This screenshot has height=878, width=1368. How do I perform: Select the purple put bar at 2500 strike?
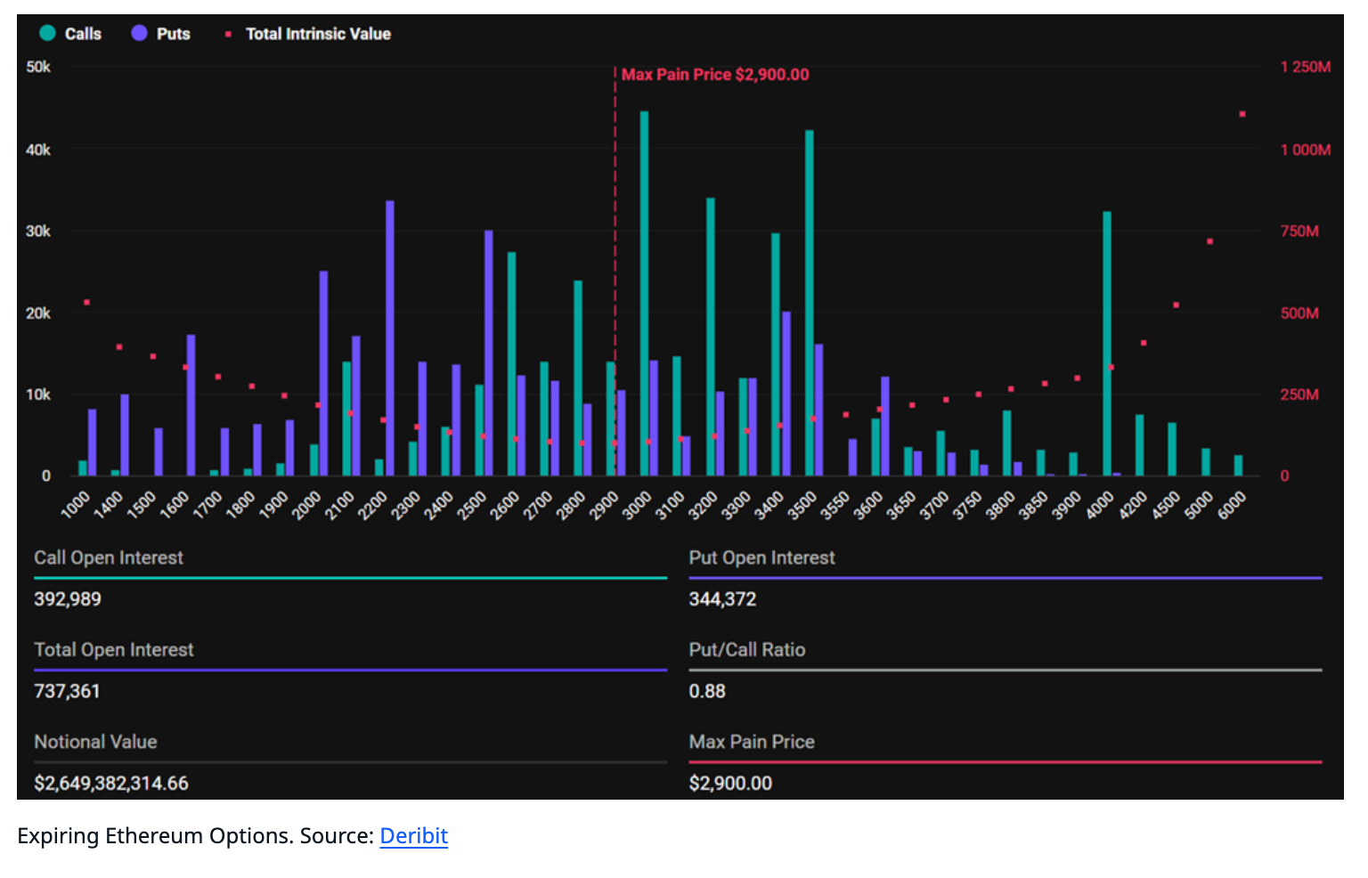[488, 353]
